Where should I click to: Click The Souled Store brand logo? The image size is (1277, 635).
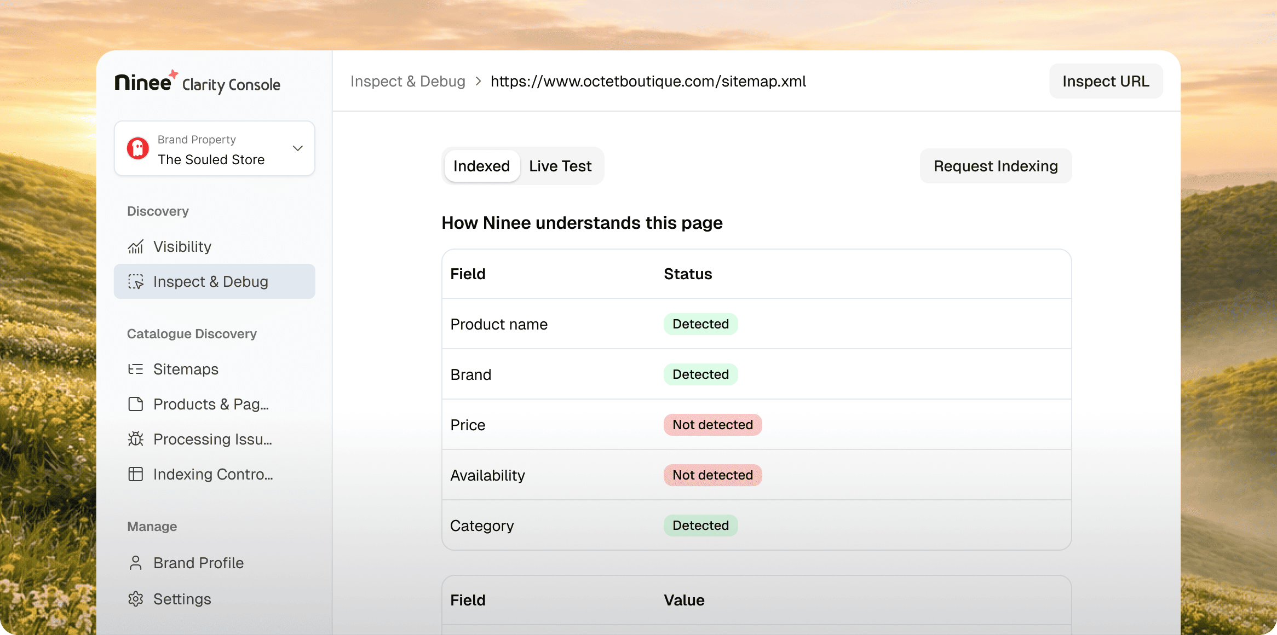(x=138, y=148)
